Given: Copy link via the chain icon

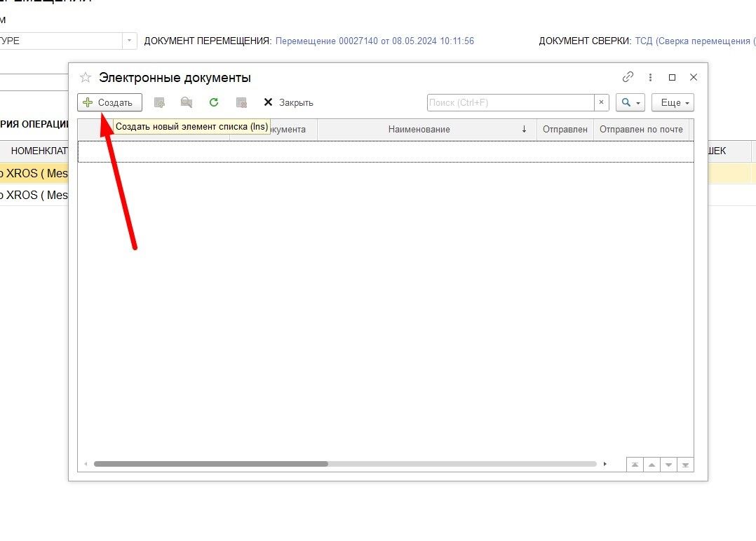Looking at the screenshot, I should point(628,77).
